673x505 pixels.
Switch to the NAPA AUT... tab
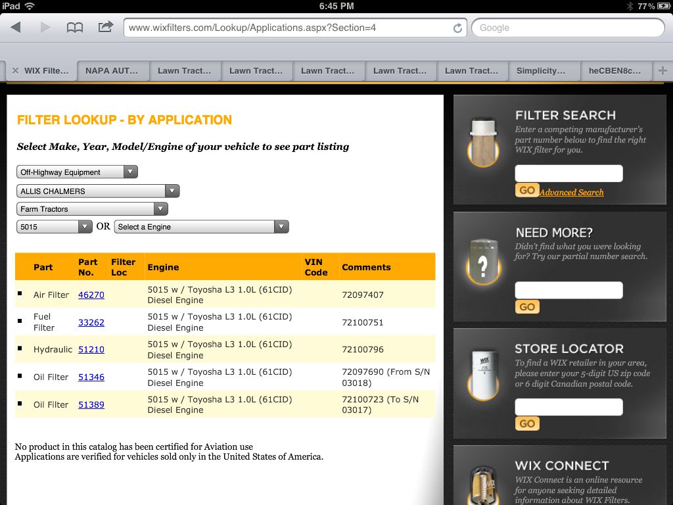[x=112, y=71]
